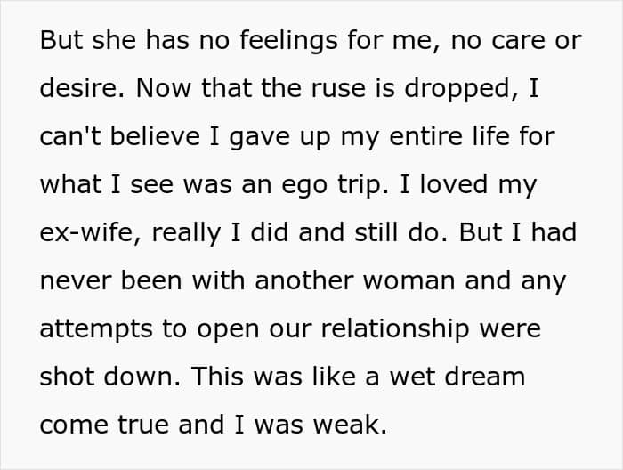Click the final word "weak"

click(352, 423)
